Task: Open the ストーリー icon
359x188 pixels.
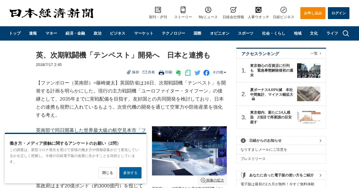Action: tap(183, 10)
